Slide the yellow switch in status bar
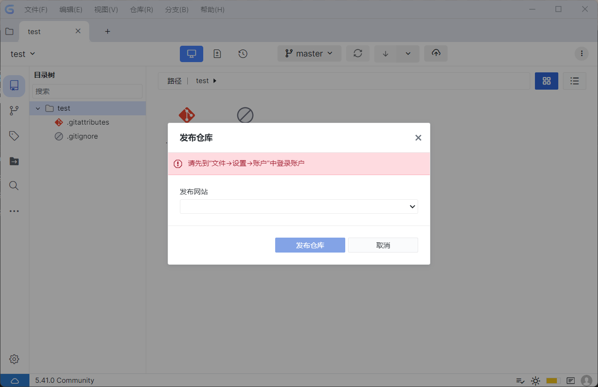Image resolution: width=598 pixels, height=387 pixels. (553, 380)
